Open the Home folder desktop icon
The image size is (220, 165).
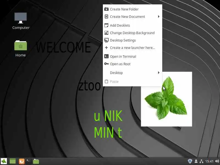20,49
